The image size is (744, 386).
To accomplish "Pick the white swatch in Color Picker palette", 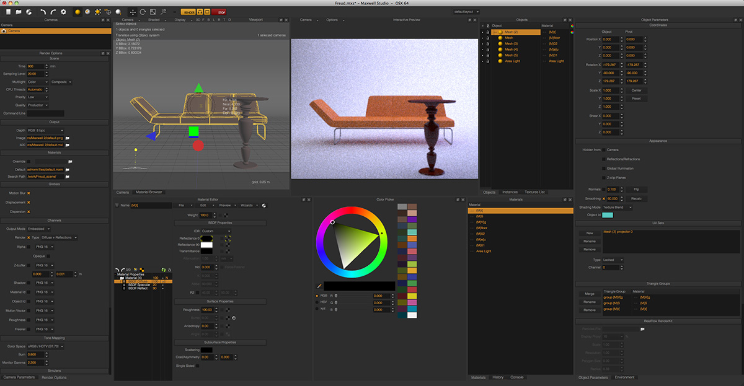I will 412,315.
